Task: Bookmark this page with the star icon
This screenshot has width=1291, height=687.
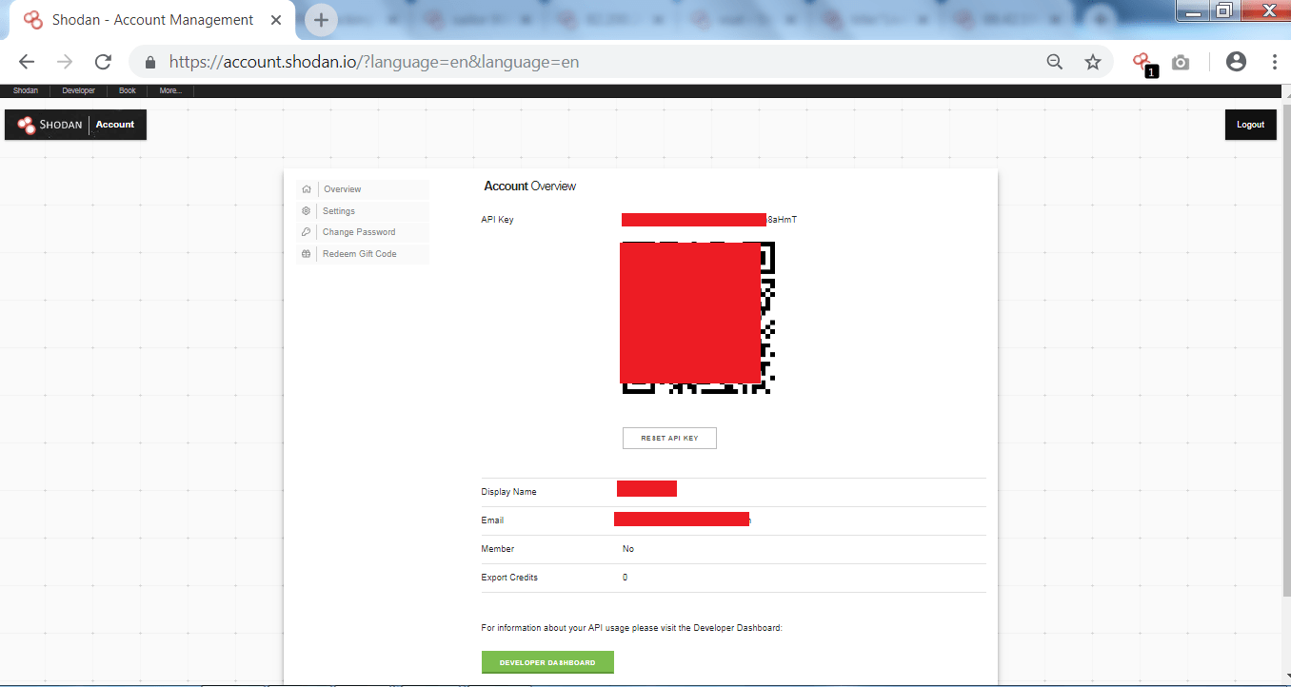Action: (x=1093, y=62)
